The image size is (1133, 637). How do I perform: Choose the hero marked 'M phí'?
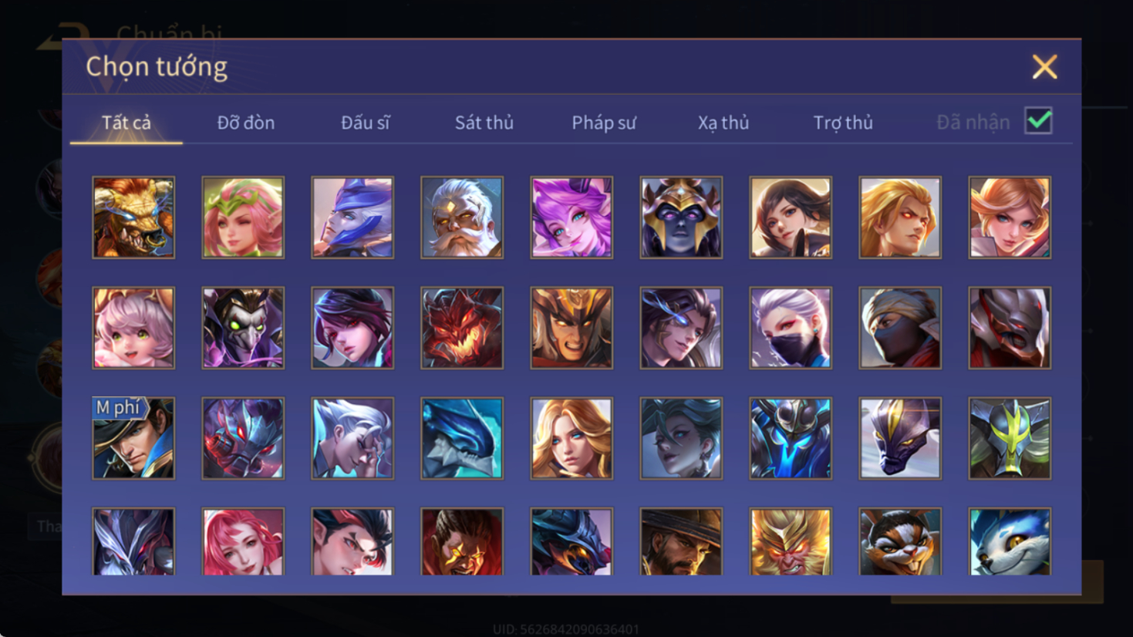133,438
